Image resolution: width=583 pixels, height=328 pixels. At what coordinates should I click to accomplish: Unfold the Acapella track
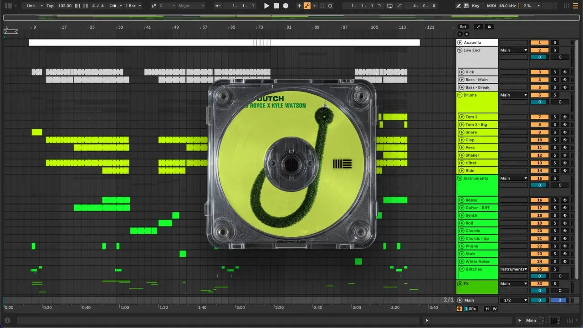coord(460,42)
